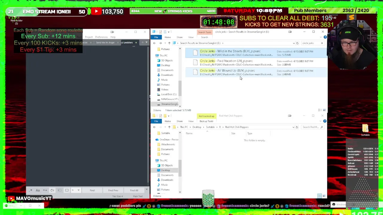Viewport: 383px width, 215px height.
Task: Open Sublime Text Help menu
Action: 113,37
